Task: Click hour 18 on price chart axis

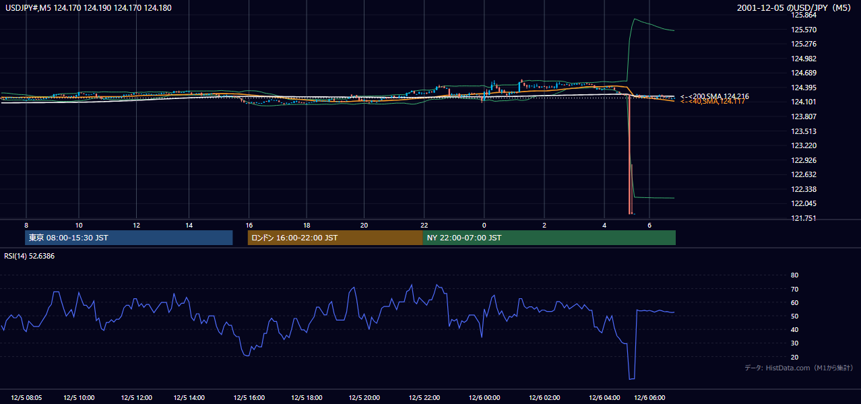Action: [307, 225]
